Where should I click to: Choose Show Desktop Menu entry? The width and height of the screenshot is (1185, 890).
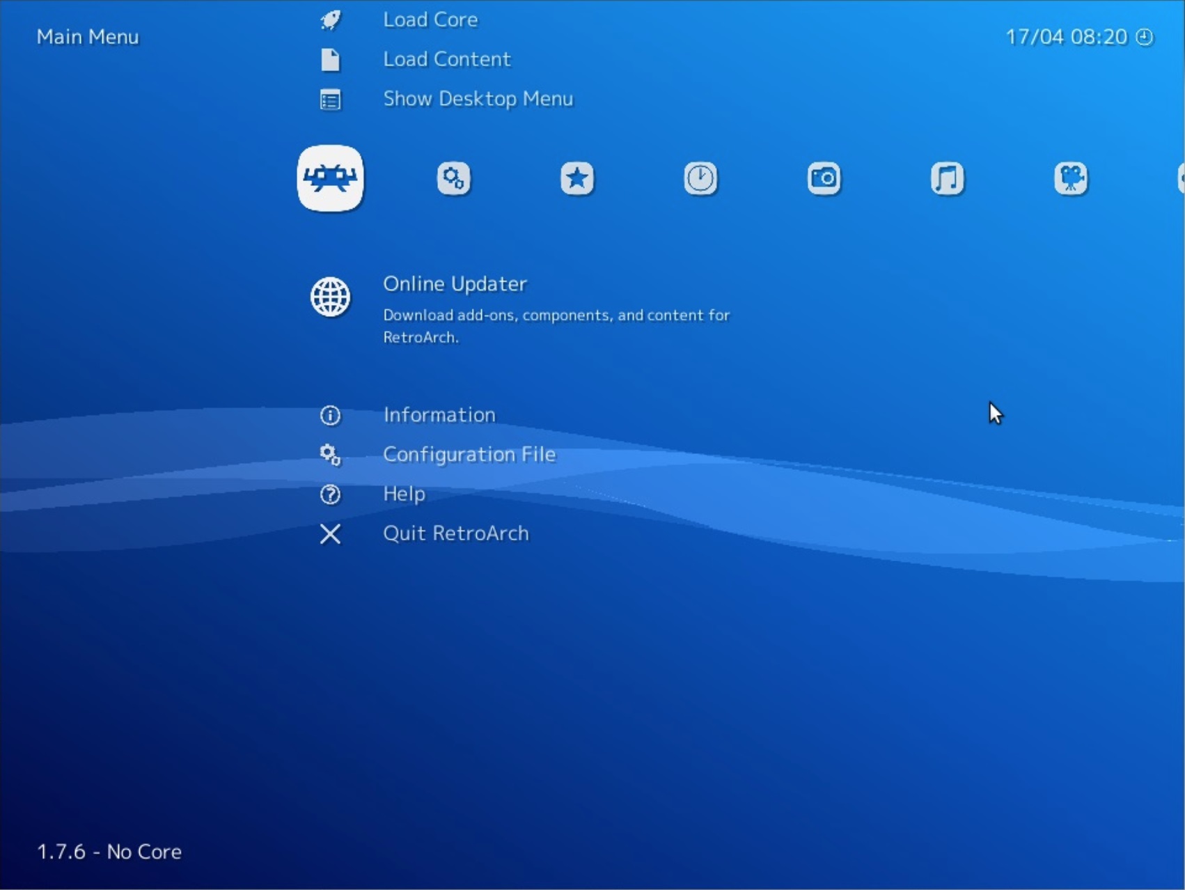[x=478, y=99]
